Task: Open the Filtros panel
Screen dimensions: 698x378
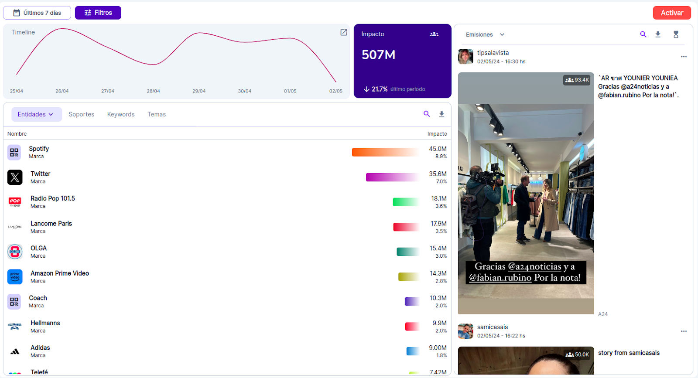Action: [x=98, y=13]
